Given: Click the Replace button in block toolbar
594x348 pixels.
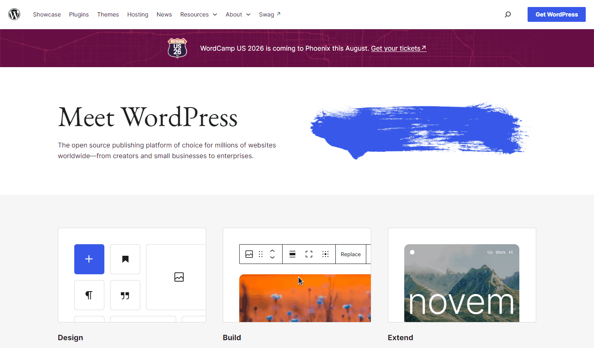Looking at the screenshot, I should coord(351,254).
